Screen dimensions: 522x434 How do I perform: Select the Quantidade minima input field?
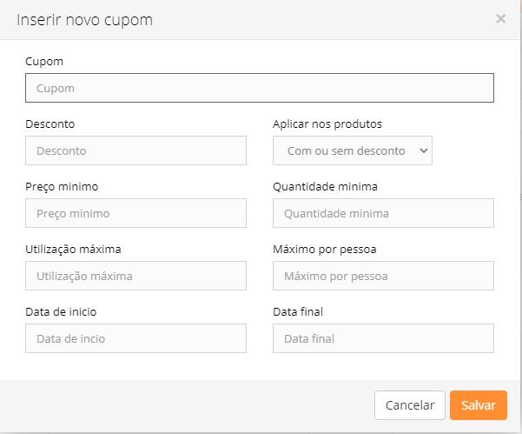point(383,213)
